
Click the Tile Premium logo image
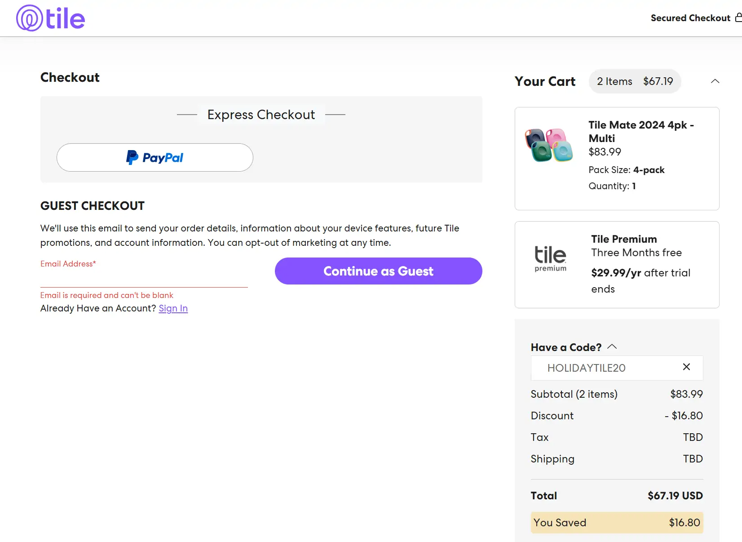point(550,258)
